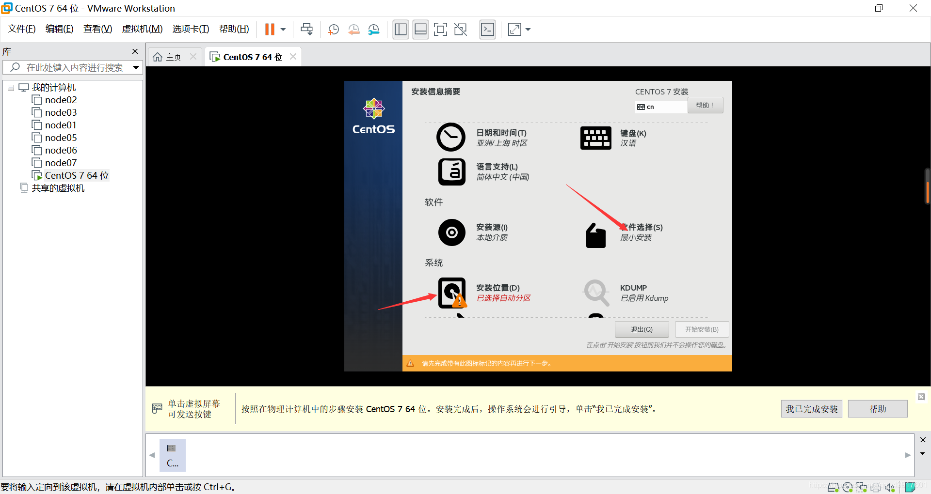
Task: Click the cn keyboard layout indicator
Action: click(661, 107)
